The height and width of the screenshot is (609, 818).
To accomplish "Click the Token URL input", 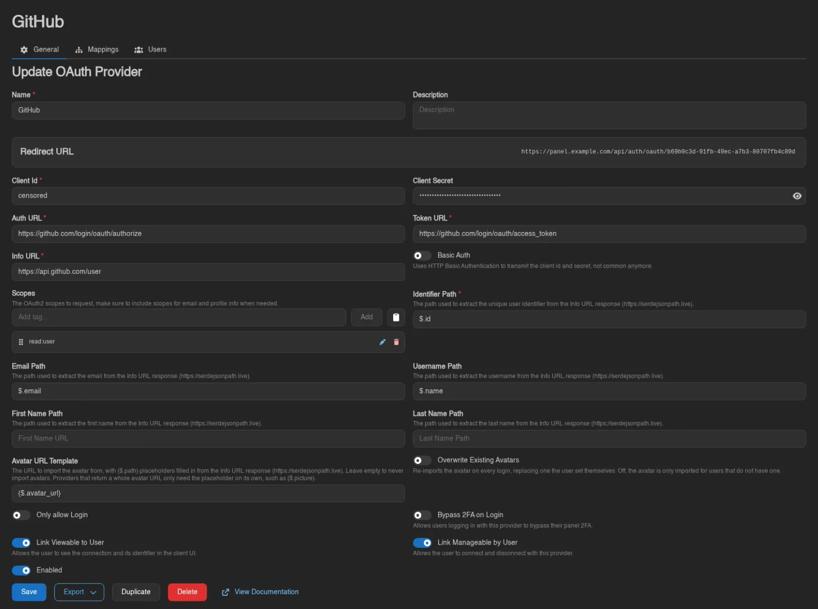I will click(609, 233).
